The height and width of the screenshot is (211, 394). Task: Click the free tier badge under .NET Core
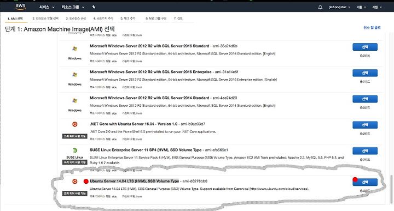(74, 136)
